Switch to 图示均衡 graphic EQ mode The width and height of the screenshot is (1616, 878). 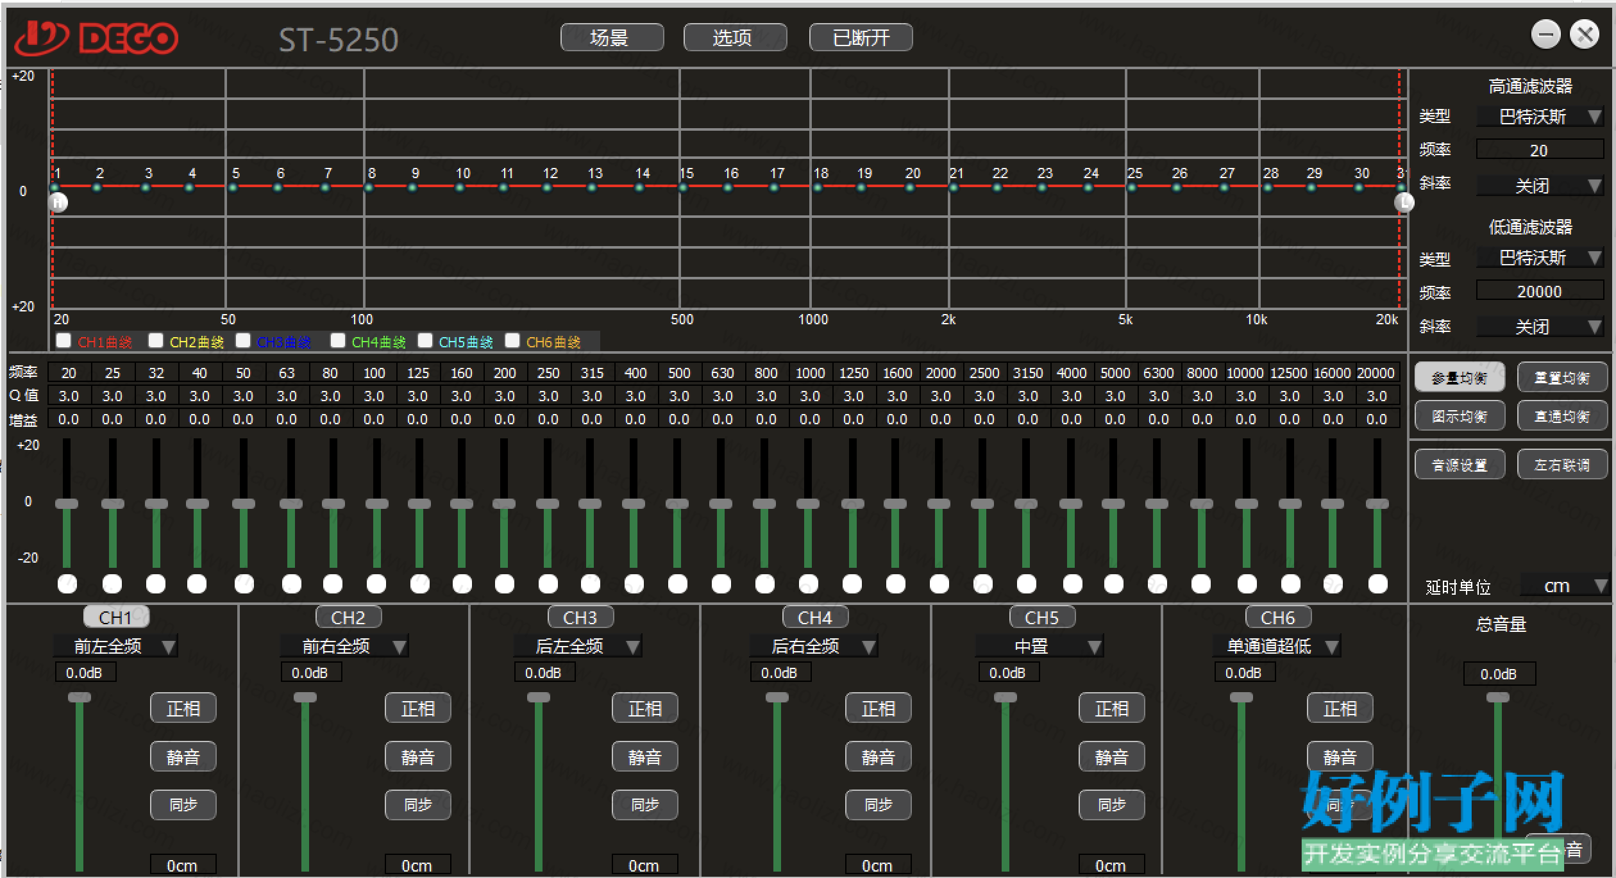point(1460,416)
